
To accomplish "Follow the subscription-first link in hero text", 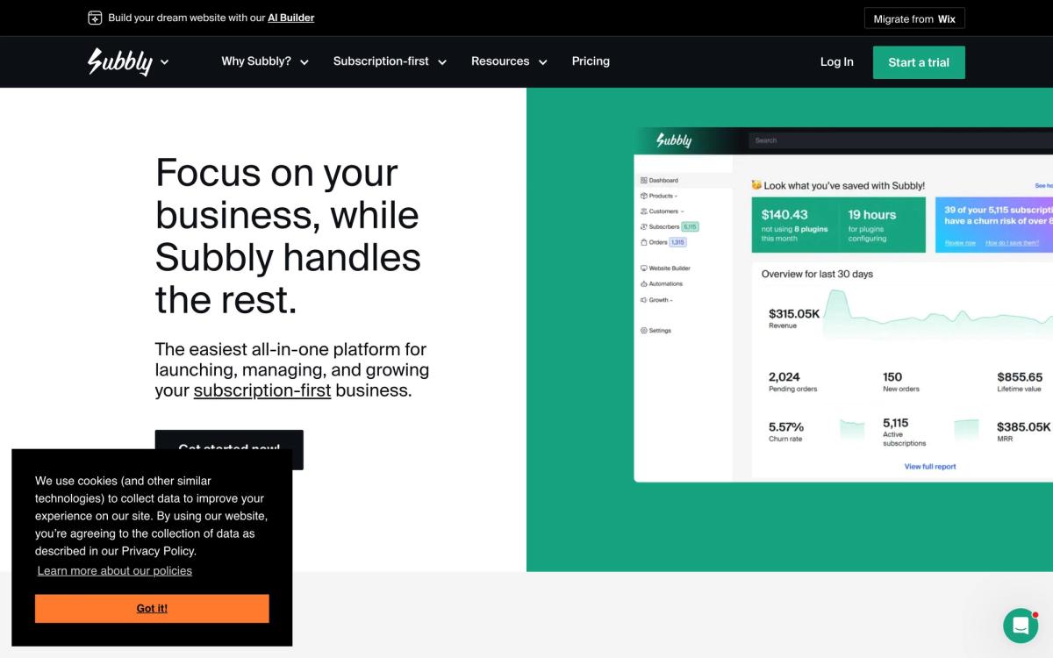I will 262,390.
